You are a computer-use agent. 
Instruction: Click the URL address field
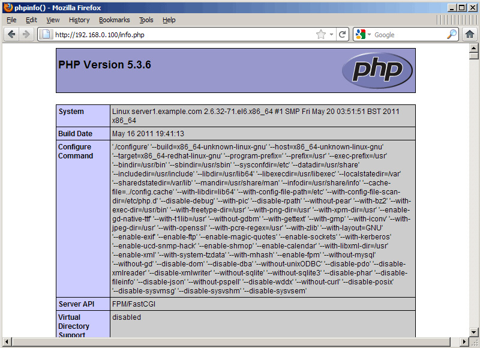pos(184,35)
